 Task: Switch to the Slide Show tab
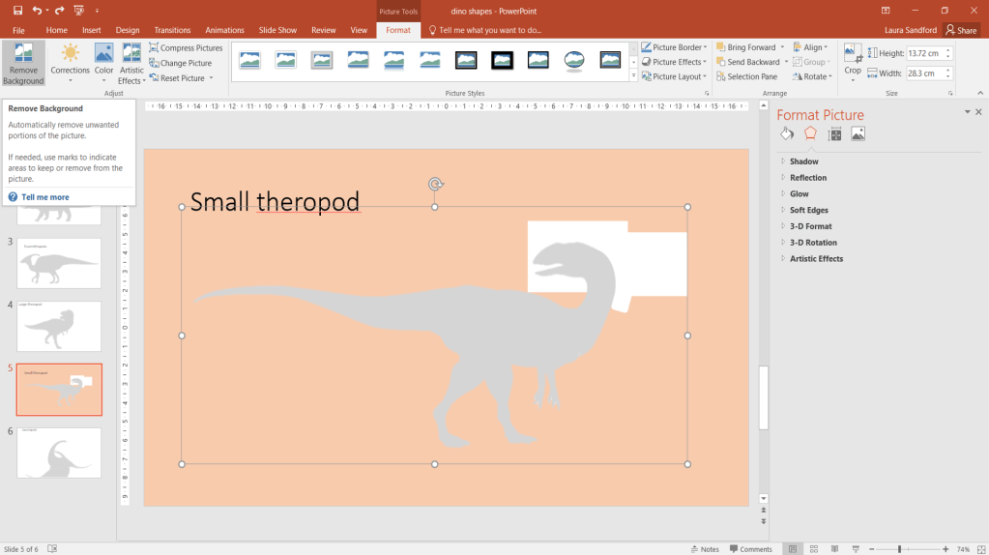[277, 30]
